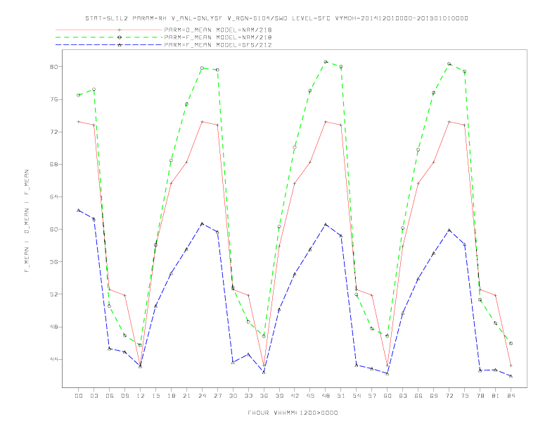Image resolution: width=557 pixels, height=431 pixels.
Task: Click blue triangle data point at forecast hour 00
Action: click(x=79, y=210)
